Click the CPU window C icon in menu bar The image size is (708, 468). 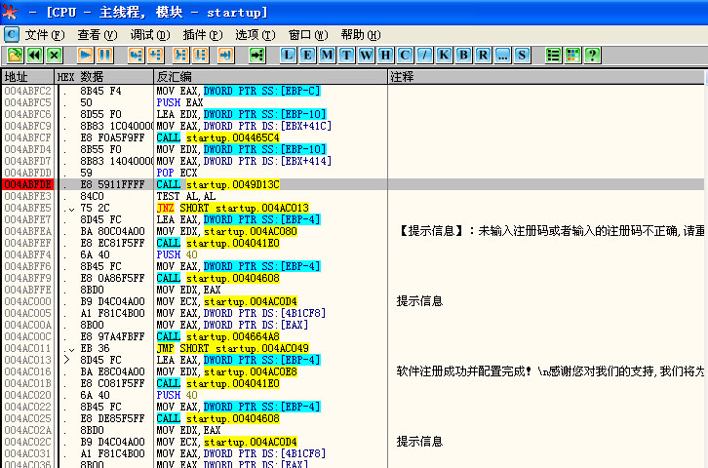coord(12,34)
